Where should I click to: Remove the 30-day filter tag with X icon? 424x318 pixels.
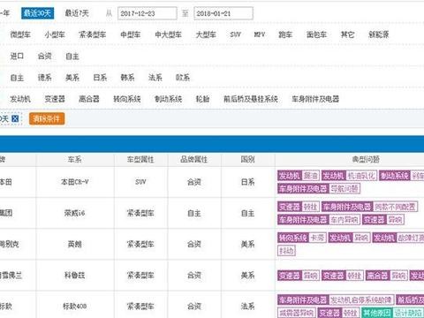[15, 118]
